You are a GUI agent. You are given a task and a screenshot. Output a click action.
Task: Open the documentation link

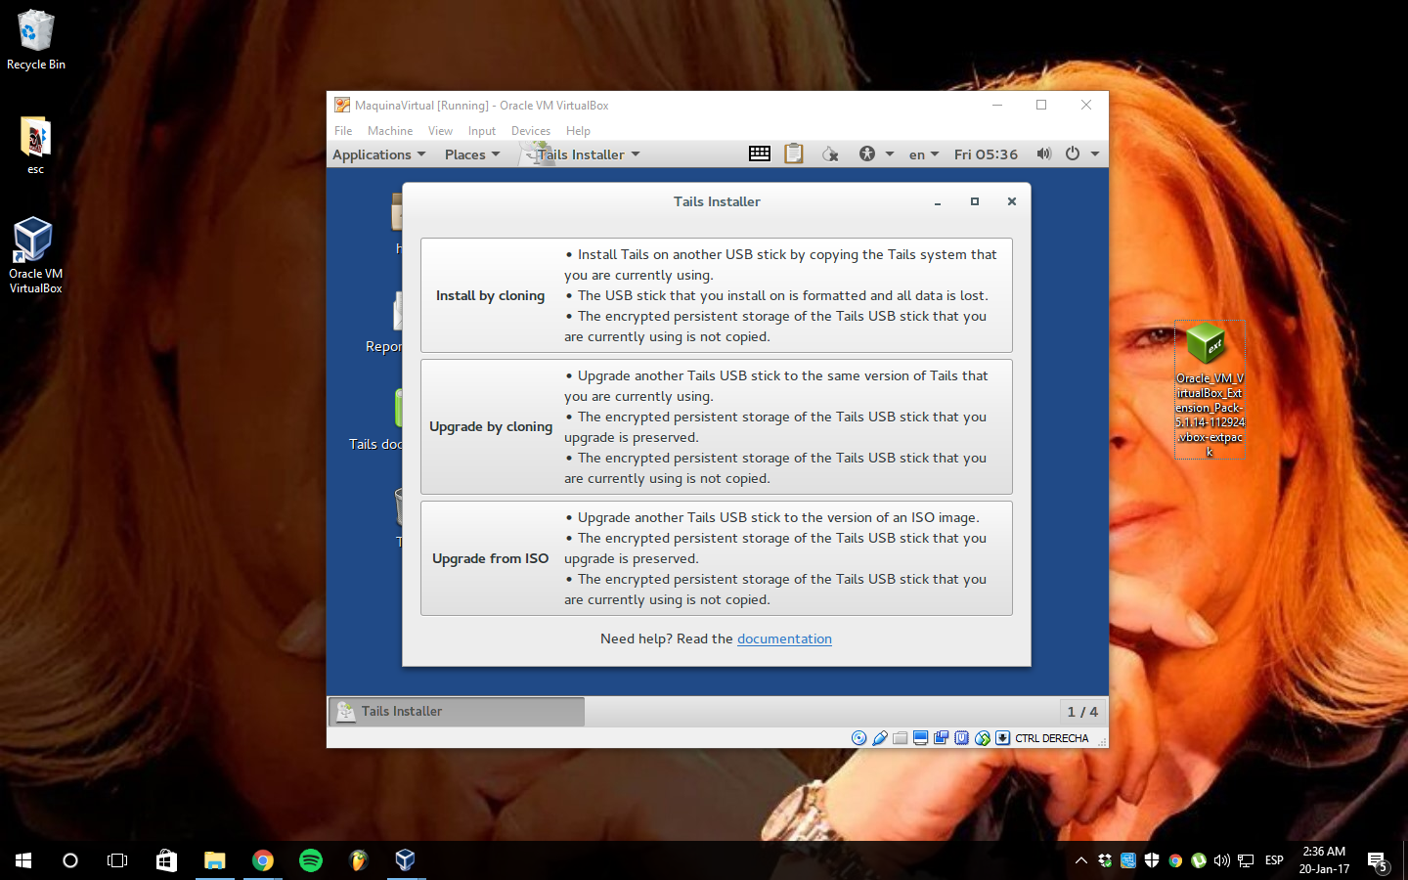[x=784, y=638]
